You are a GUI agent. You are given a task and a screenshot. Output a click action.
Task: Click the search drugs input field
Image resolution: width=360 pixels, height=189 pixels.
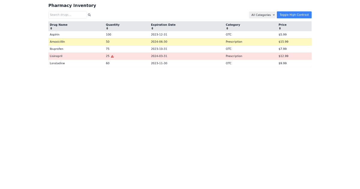pyautogui.click(x=67, y=15)
